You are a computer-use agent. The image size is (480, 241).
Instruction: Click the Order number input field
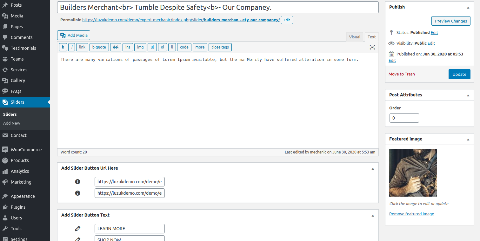click(404, 118)
